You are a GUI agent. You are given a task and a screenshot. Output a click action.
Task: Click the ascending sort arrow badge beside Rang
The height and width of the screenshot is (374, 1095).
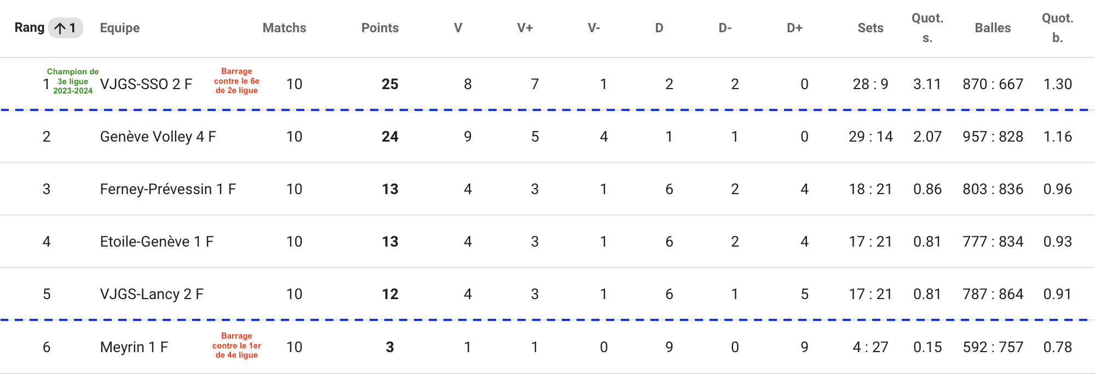66,28
